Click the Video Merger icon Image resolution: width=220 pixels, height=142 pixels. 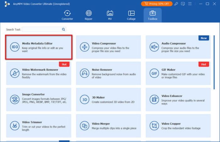[x=85, y=126]
